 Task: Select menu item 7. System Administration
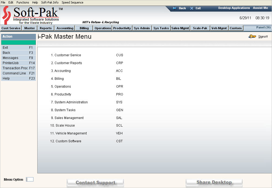[69, 102]
